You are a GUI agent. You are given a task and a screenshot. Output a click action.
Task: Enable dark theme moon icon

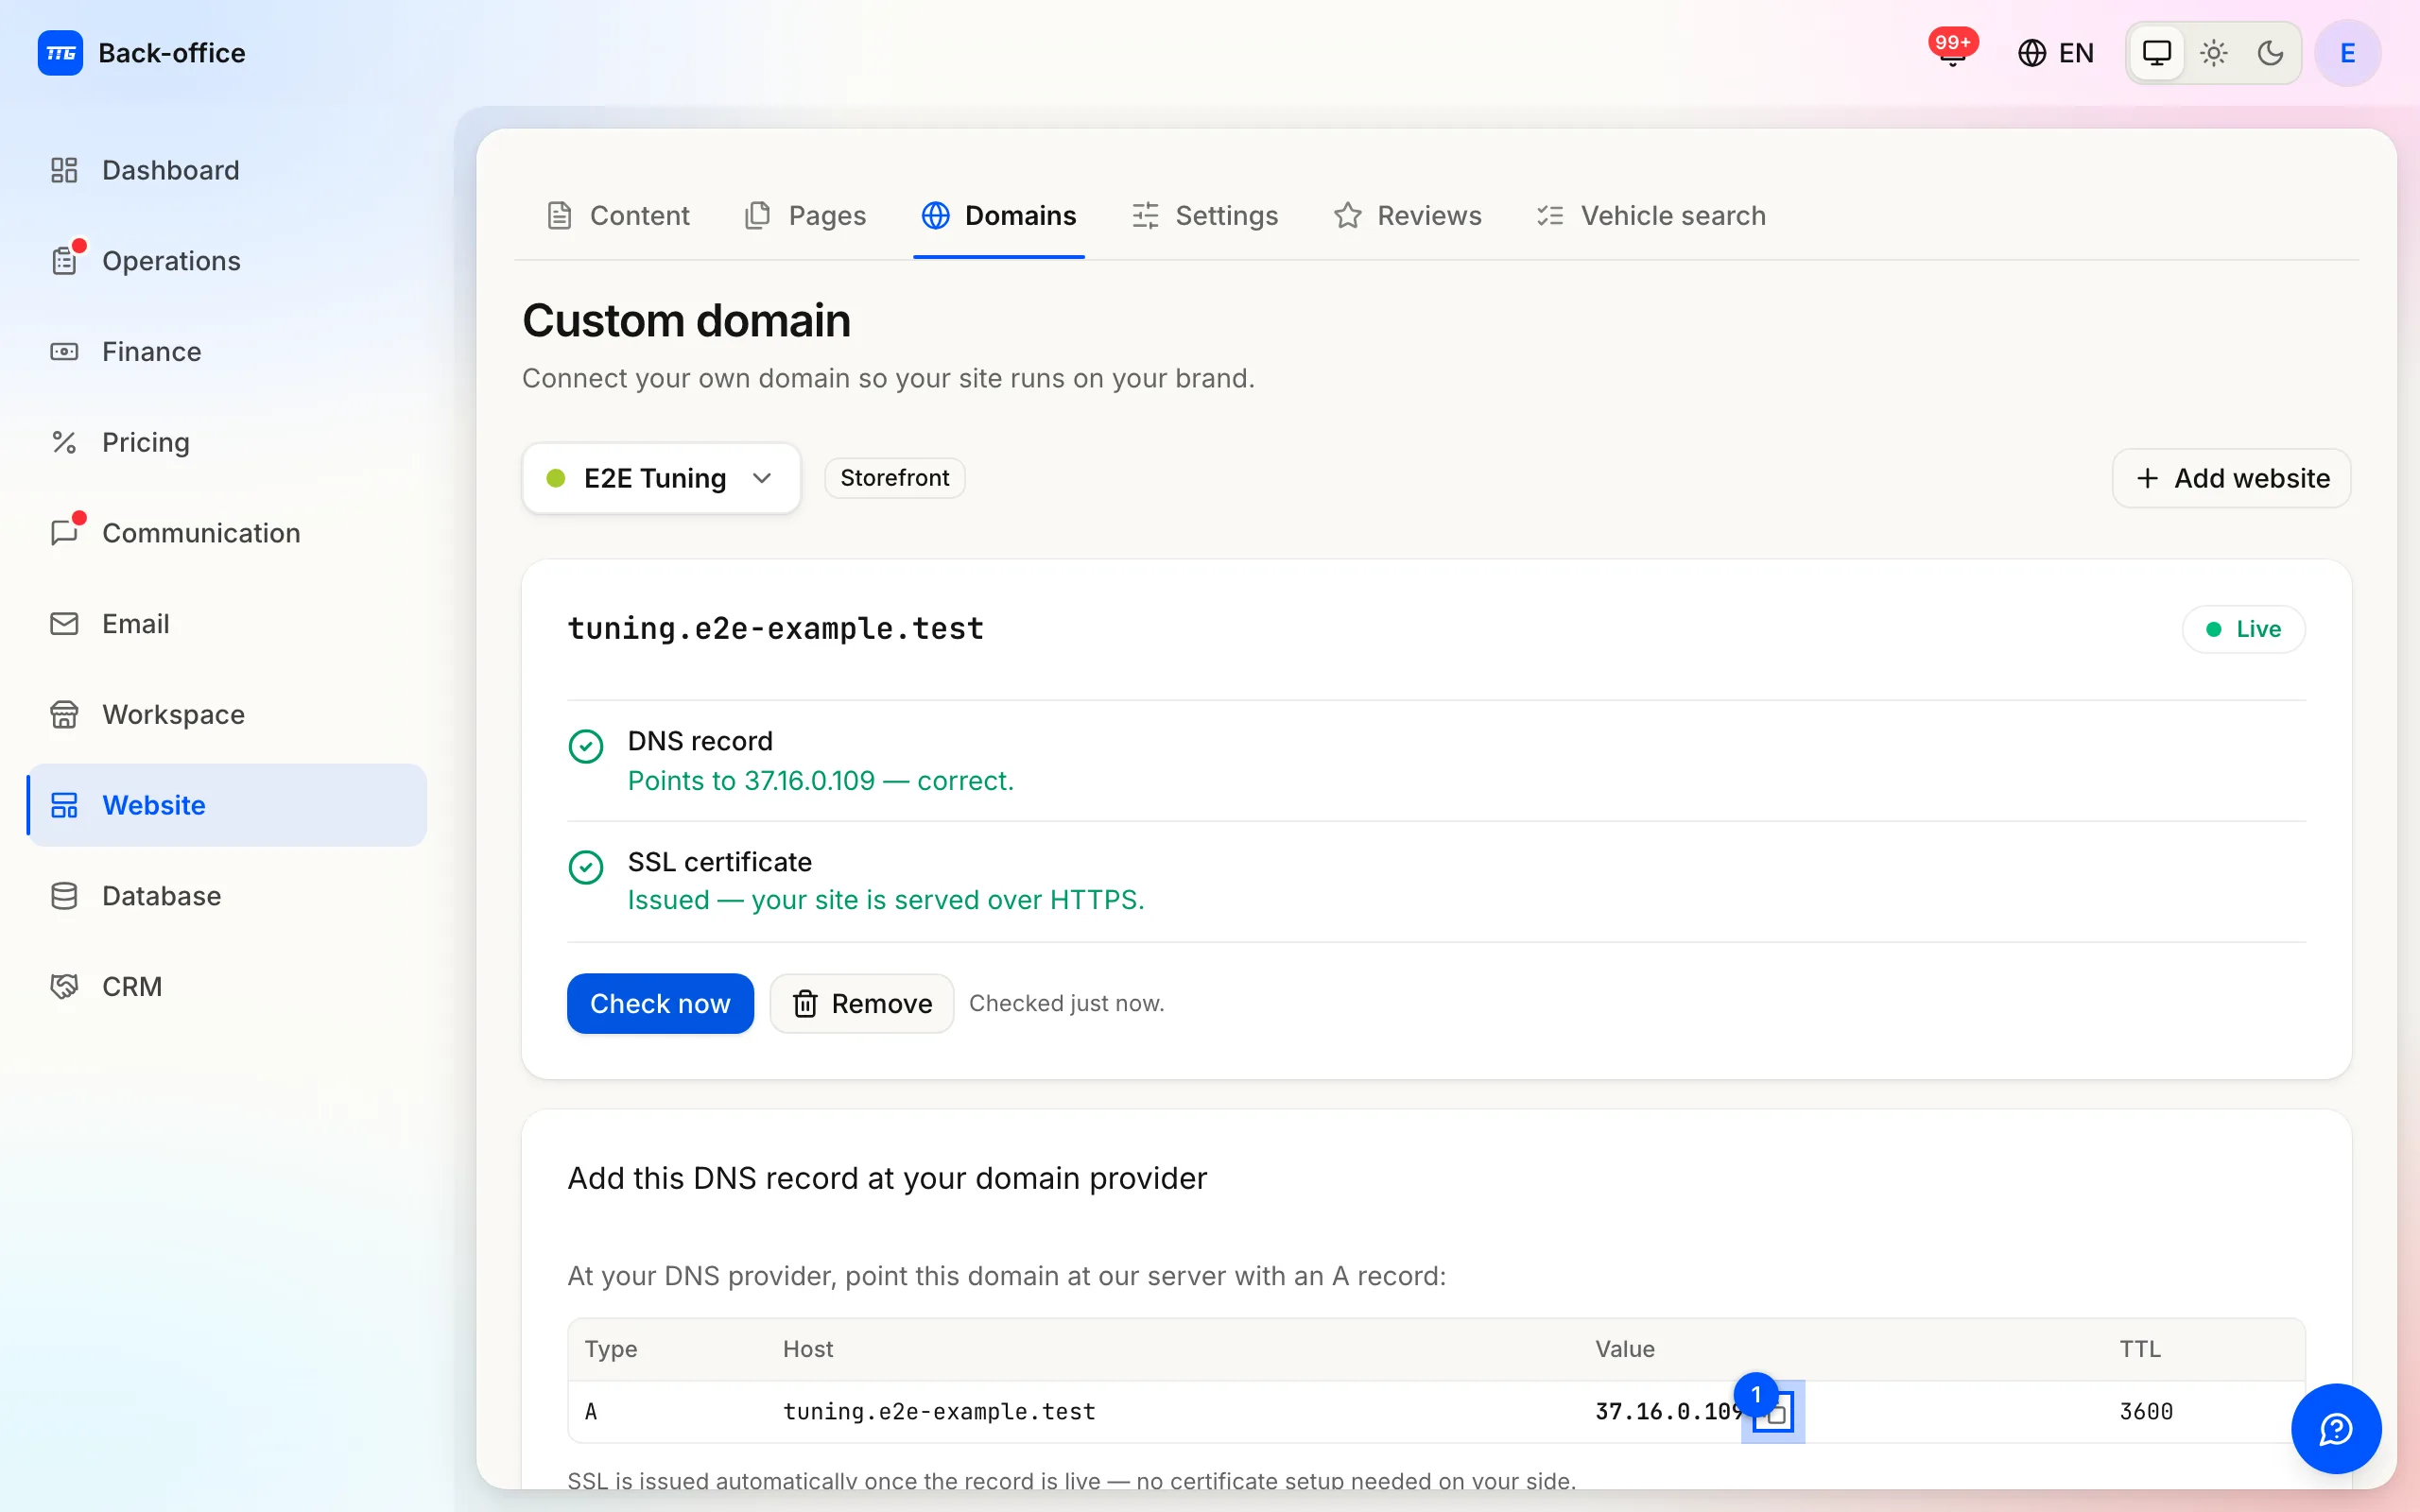[x=2271, y=53]
